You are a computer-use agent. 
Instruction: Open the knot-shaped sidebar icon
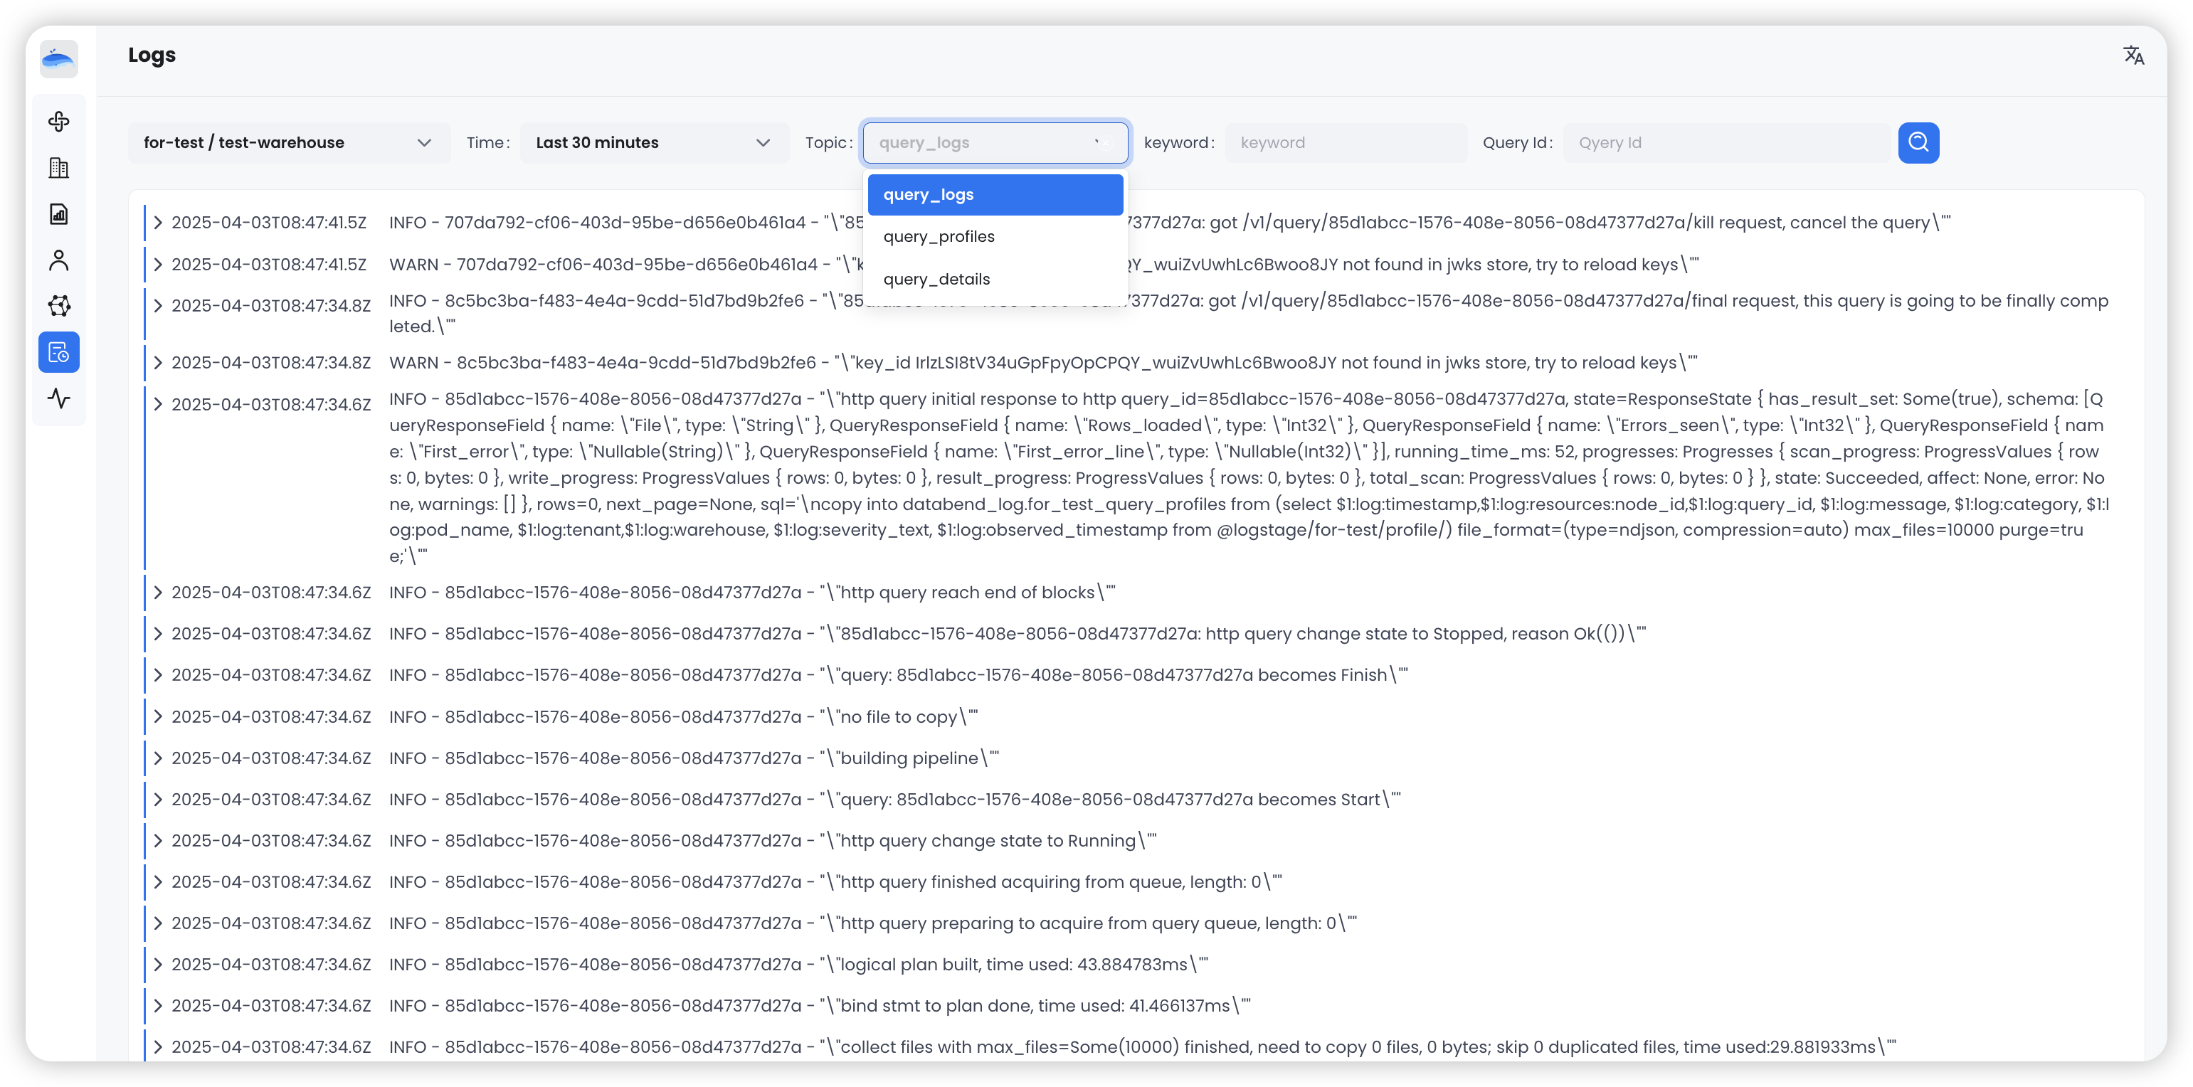(59, 122)
